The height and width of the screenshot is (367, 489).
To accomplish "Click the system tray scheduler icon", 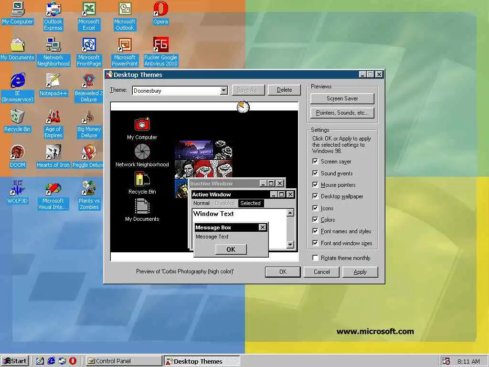I will click(446, 361).
